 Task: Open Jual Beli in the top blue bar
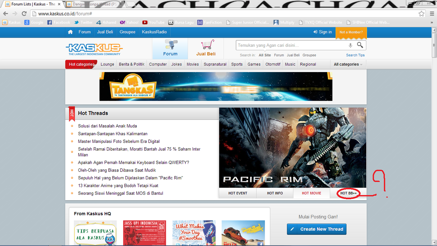[105, 32]
